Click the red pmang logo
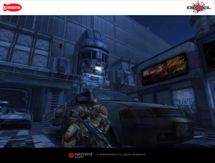The width and height of the screenshot is (215, 163). point(12,7)
